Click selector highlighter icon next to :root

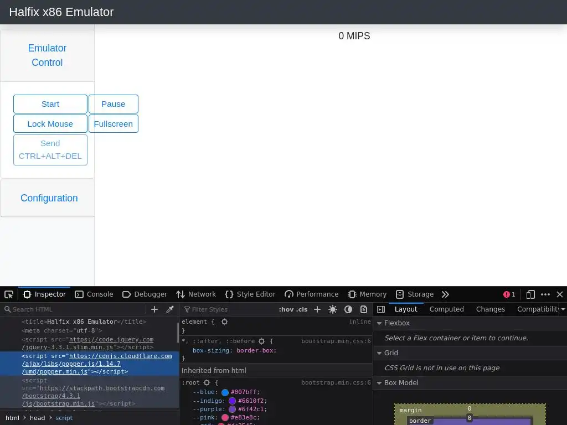tap(207, 383)
